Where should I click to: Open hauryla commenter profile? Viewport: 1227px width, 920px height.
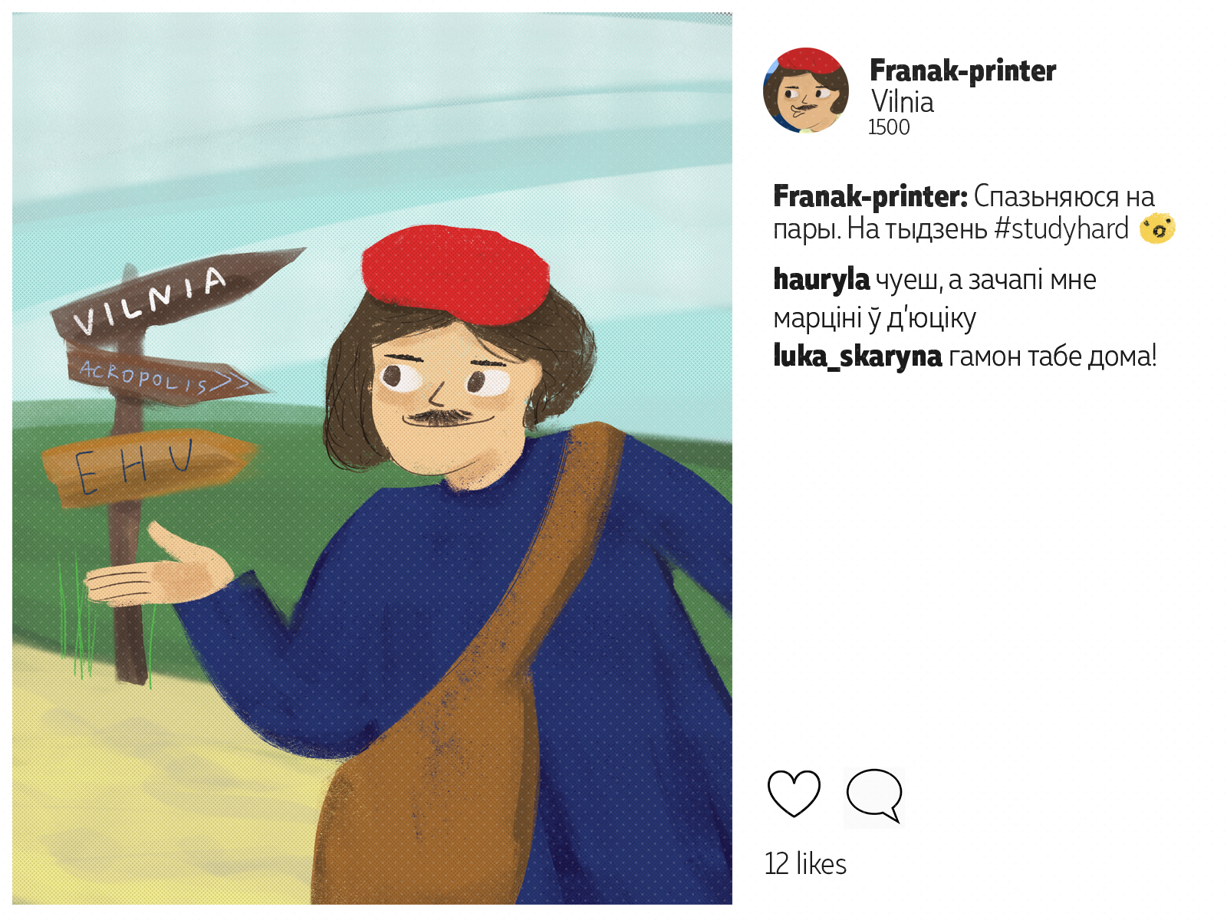click(821, 279)
